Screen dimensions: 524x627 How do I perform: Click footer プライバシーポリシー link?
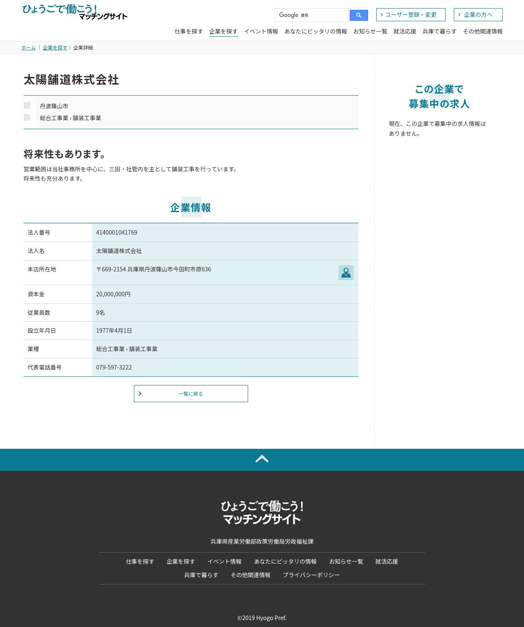311,575
